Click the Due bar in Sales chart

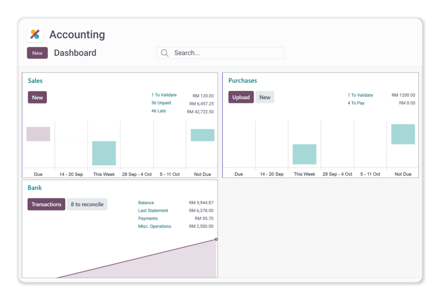pyautogui.click(x=38, y=134)
